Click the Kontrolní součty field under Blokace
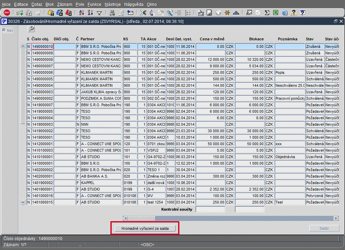Viewport: 345px width, 250px height. pos(250,209)
